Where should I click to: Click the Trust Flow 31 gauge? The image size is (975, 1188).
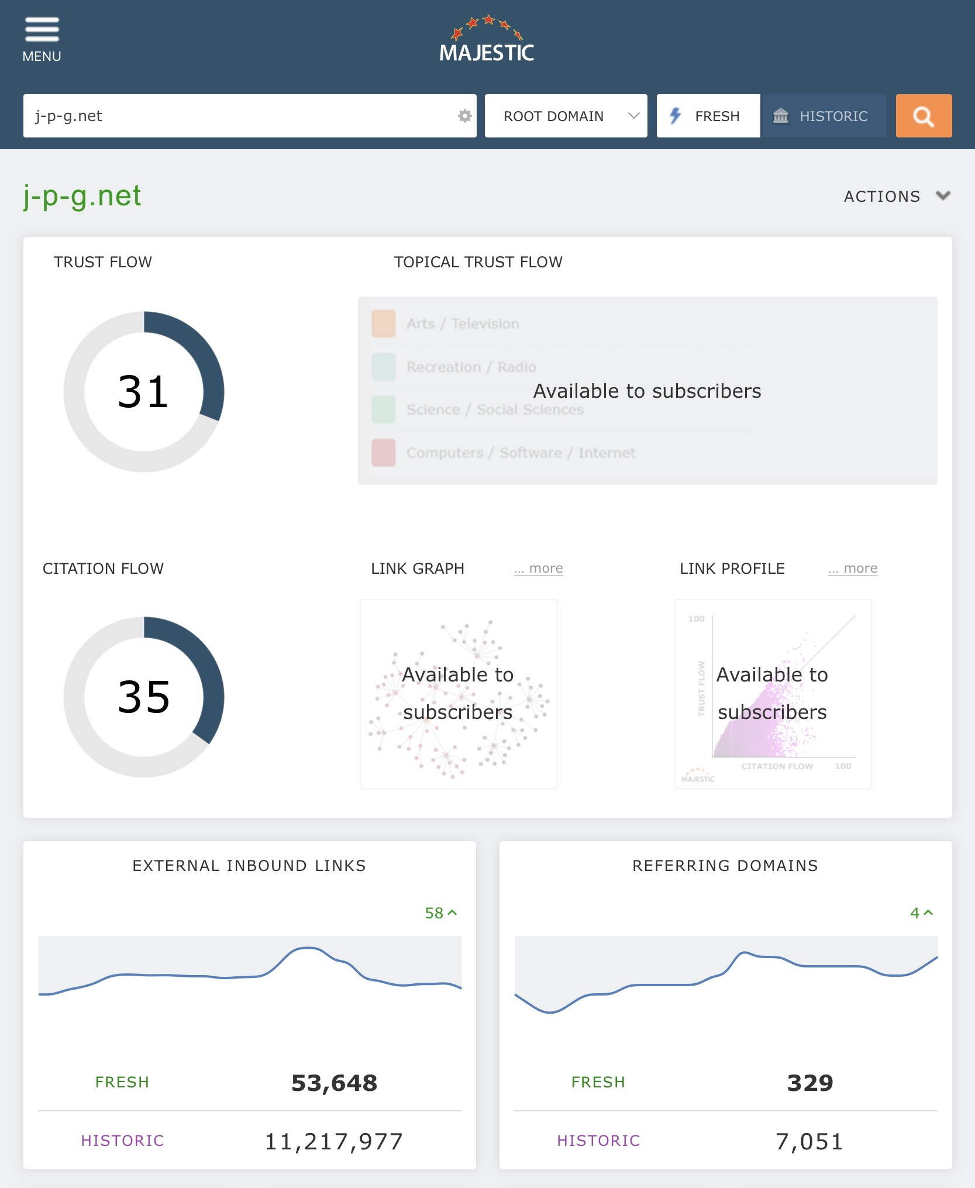(x=144, y=391)
